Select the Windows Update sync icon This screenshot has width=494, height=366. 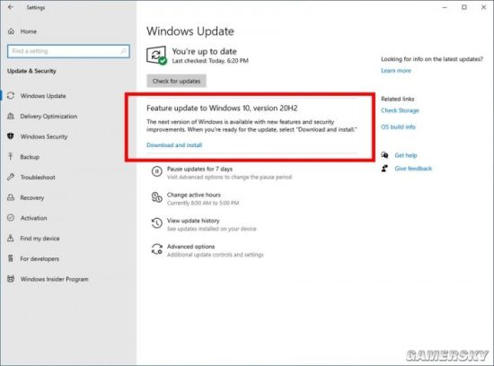pos(11,96)
